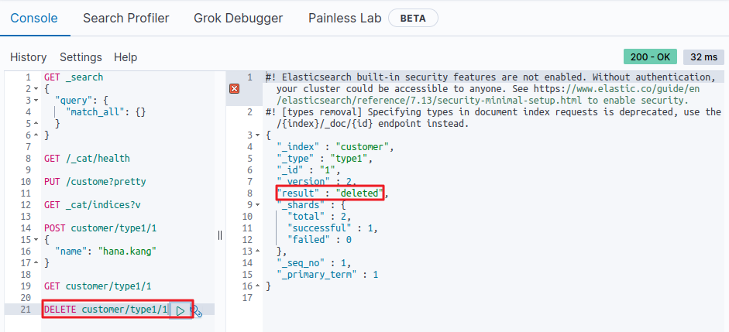
Task: Toggle fold arrow at editor line 17
Action: (x=36, y=263)
